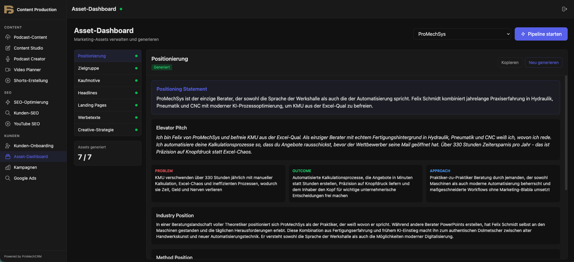Screen dimensions: 574x262
Task: Open Content Studio via its pencil icon
Action: (x=8, y=48)
